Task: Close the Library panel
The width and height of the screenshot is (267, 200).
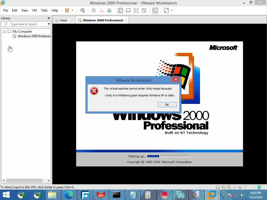Action: 49,18
